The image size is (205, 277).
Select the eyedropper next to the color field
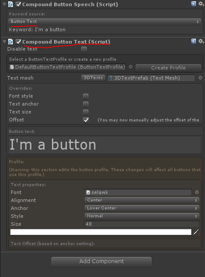click(x=196, y=232)
